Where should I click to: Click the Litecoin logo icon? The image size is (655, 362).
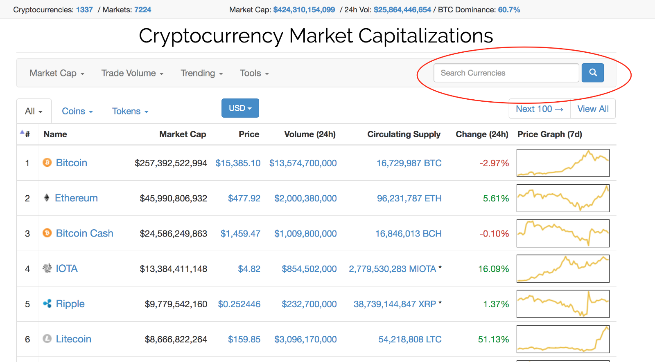click(x=47, y=339)
